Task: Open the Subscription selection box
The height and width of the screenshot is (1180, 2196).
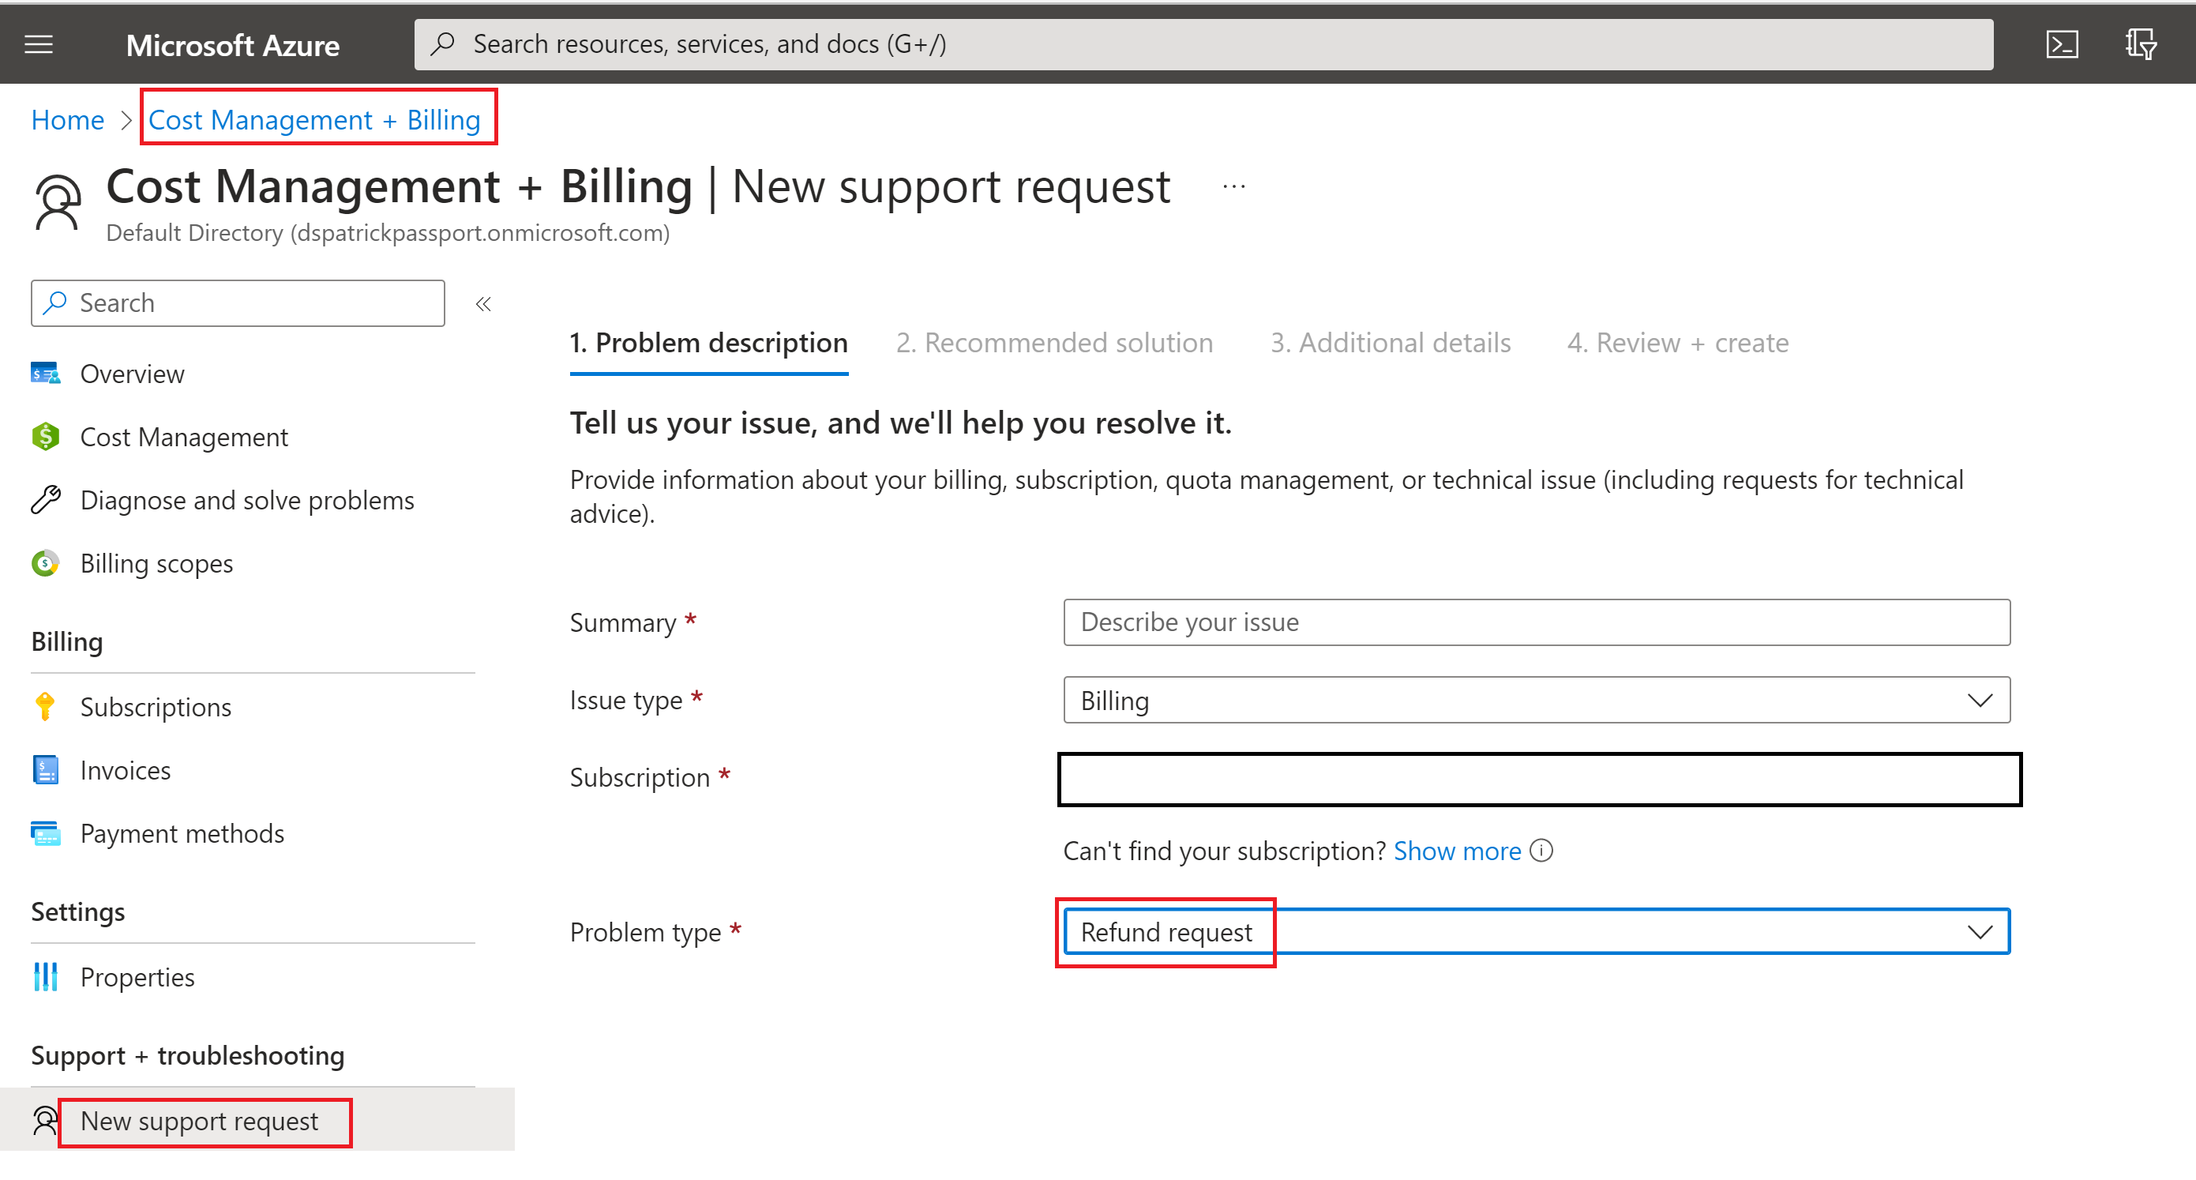Action: 1539,780
